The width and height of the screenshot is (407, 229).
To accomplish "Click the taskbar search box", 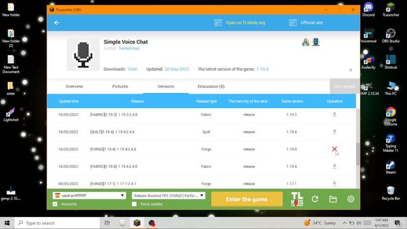I will pyautogui.click(x=57, y=223).
